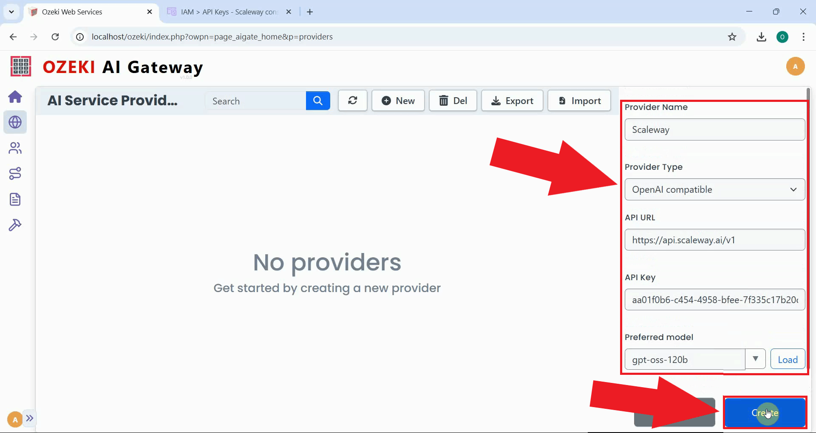Select the routes icon in the sidebar
The height and width of the screenshot is (433, 816).
point(15,173)
